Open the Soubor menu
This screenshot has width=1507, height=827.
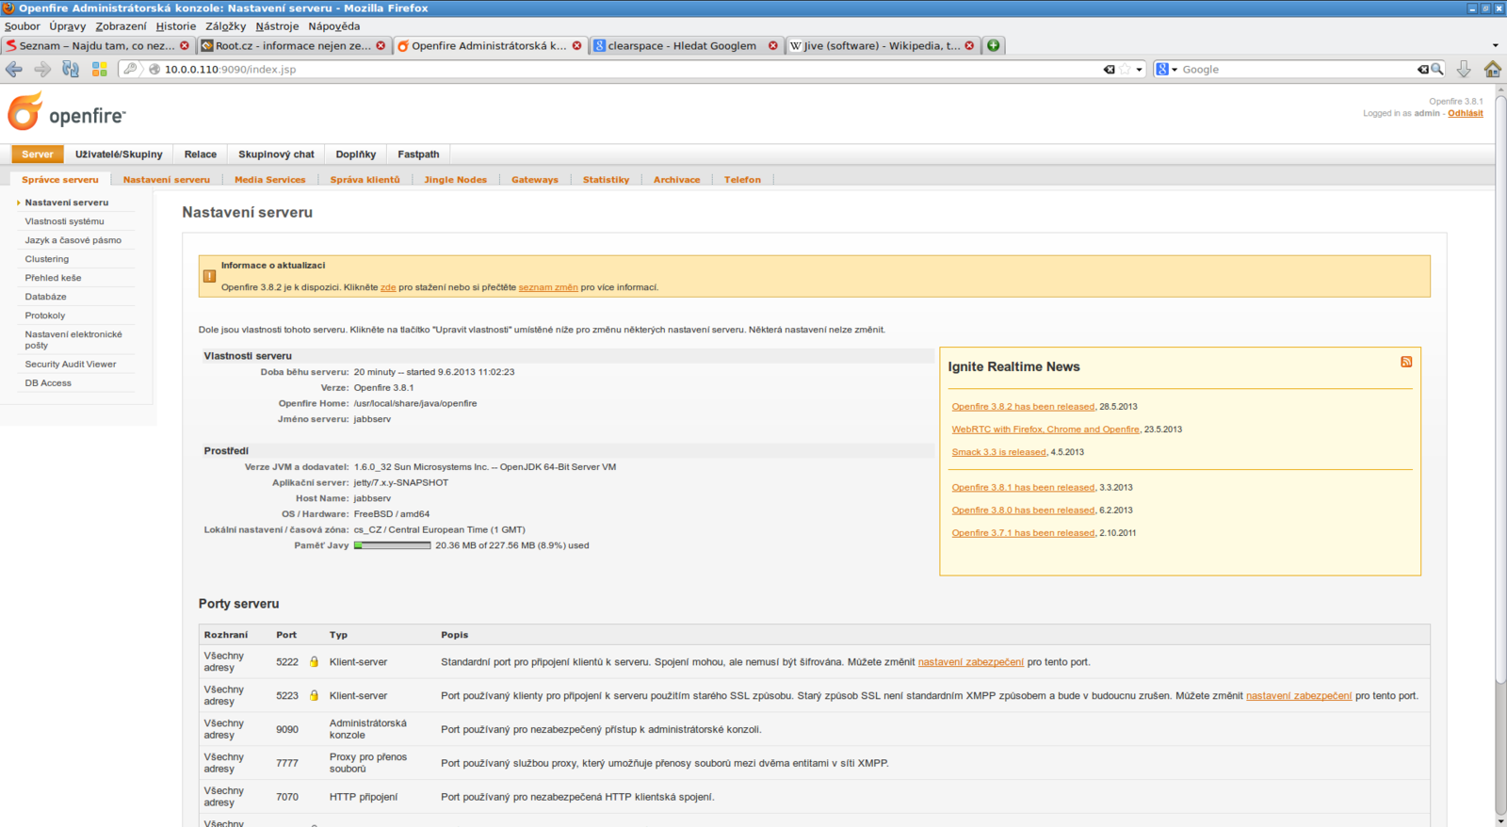click(23, 26)
